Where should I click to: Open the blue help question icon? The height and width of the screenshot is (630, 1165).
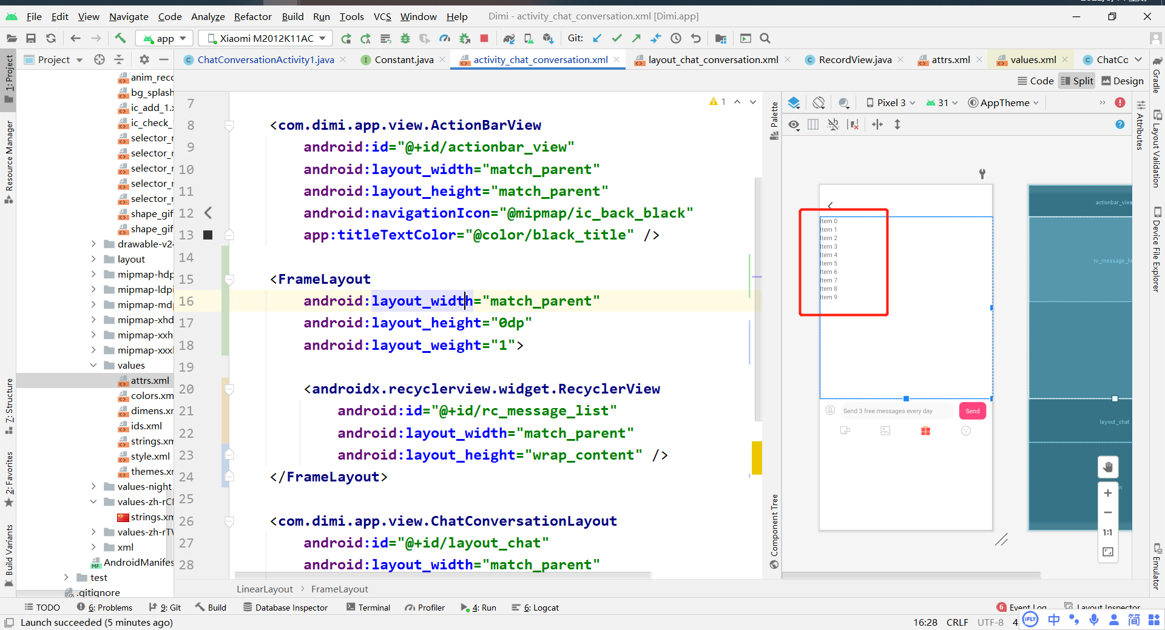point(1120,124)
